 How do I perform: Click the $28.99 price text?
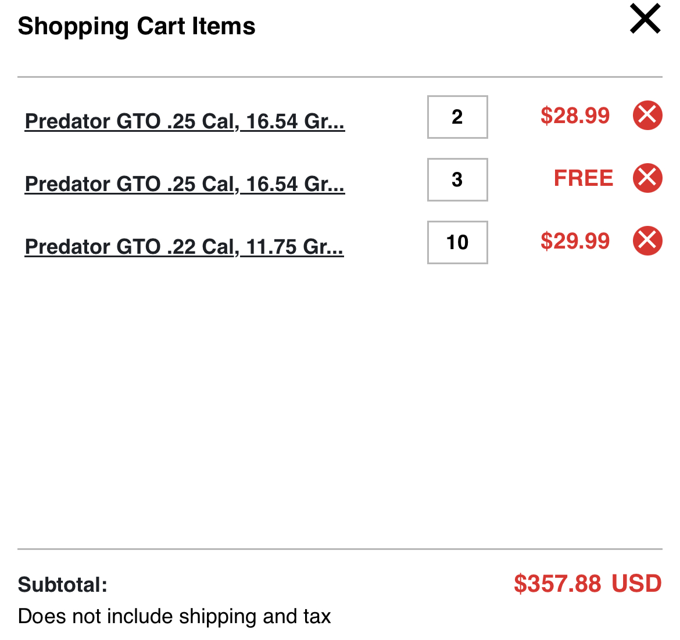[x=575, y=116]
